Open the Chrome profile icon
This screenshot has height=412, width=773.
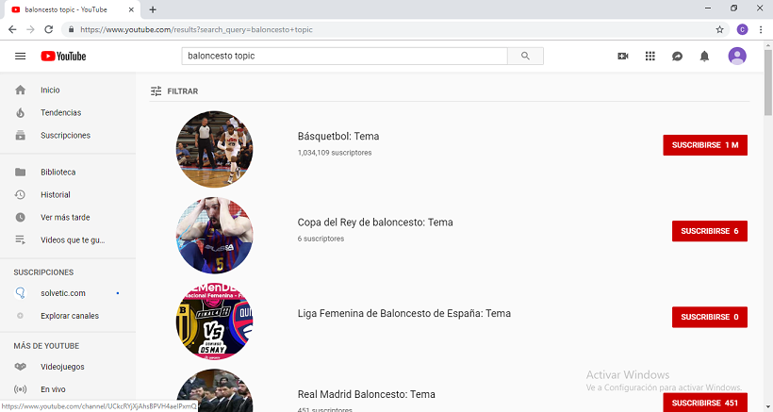coord(743,29)
